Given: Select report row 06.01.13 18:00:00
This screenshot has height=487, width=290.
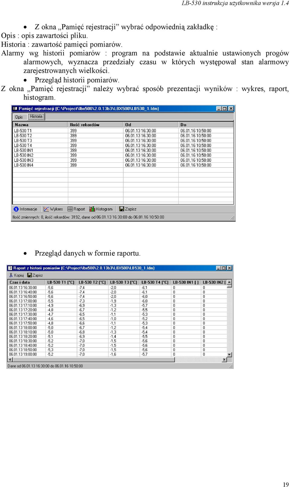Looking at the screenshot, I should pos(117,328).
